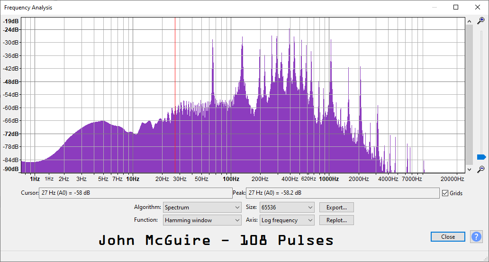Click the -24dB label on the vertical axis
This screenshot has height=262, width=489.
11,30
